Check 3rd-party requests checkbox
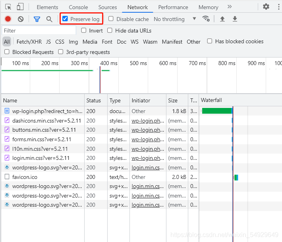Screen dimensions: 282x242 point(61,52)
